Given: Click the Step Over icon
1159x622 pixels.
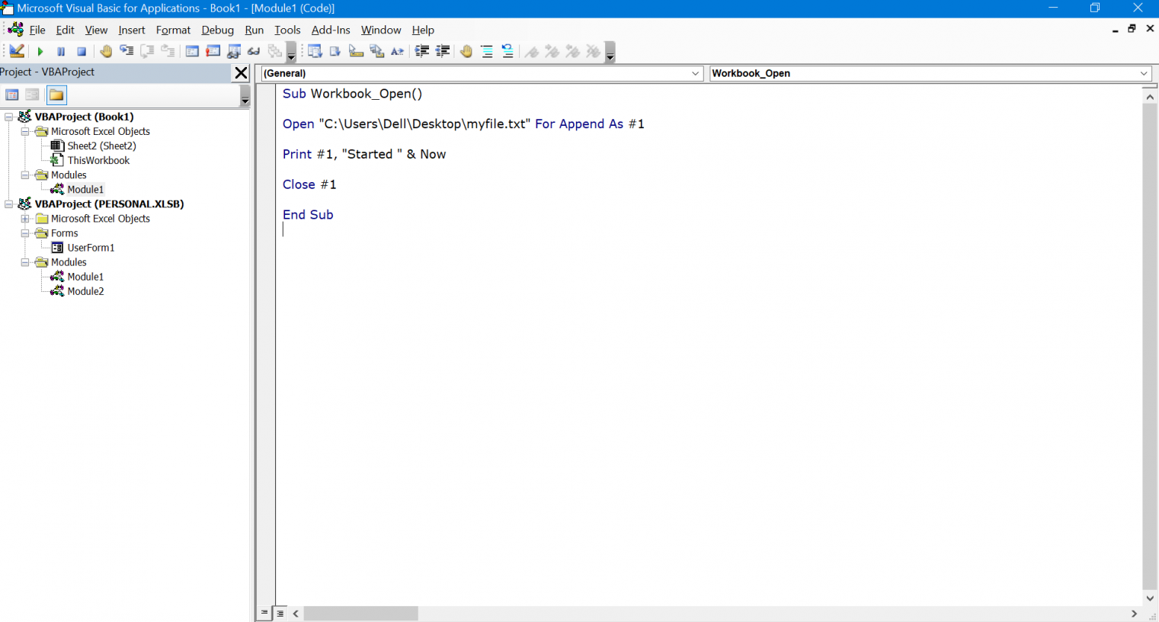Looking at the screenshot, I should tap(147, 51).
